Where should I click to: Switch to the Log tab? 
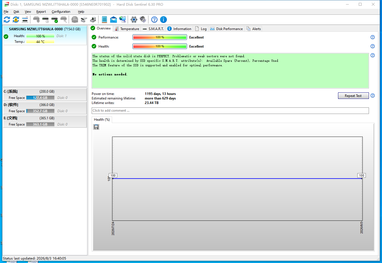point(201,29)
